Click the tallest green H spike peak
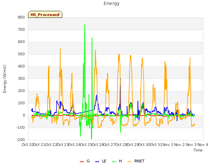This screenshot has height=168, width=224. pos(85,25)
